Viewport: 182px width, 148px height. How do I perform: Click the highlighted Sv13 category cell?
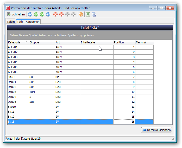[18, 122]
